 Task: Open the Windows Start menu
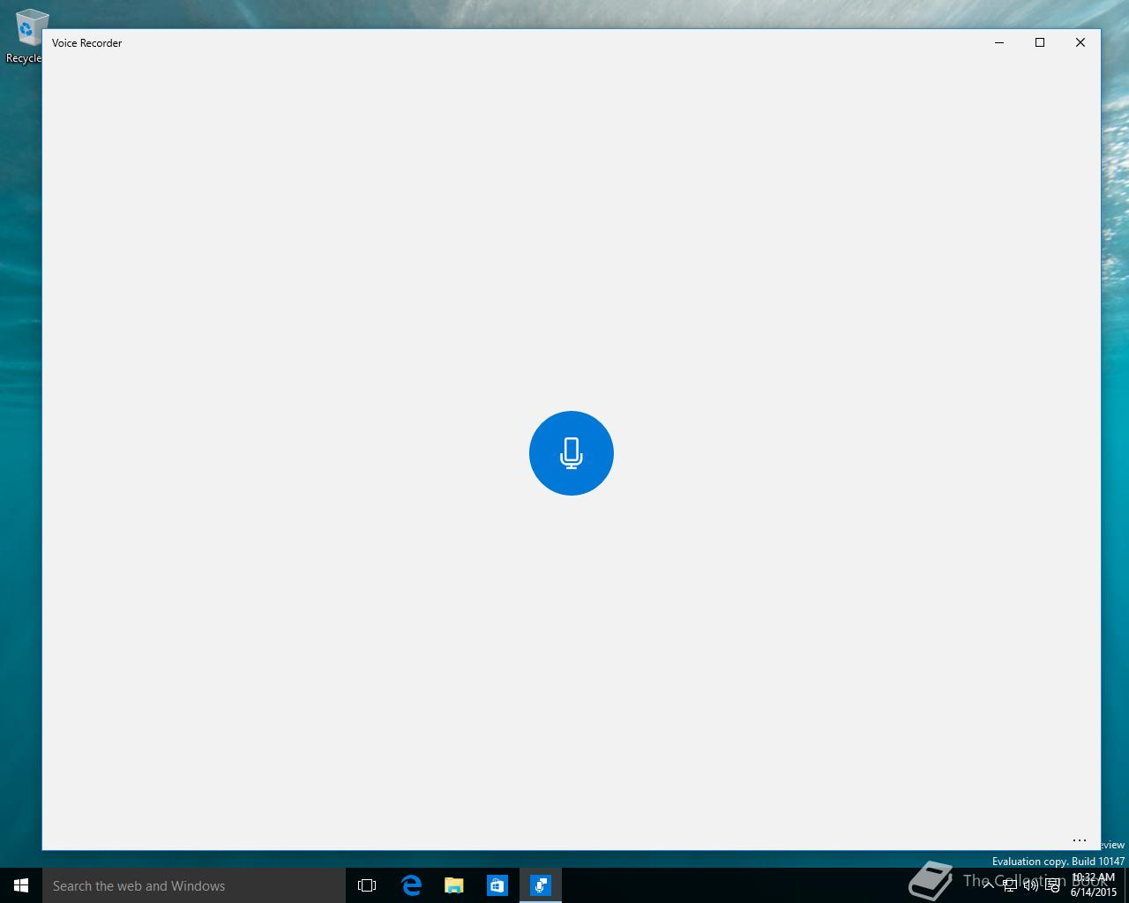click(x=21, y=885)
